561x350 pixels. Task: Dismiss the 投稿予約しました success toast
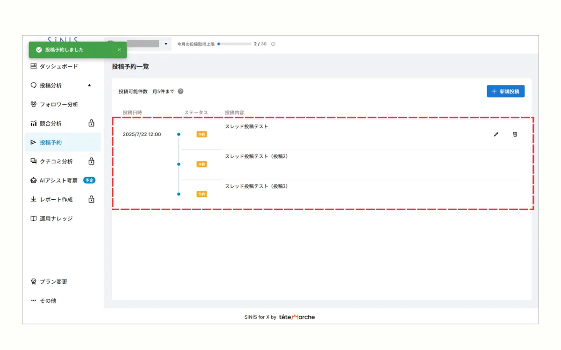coord(119,49)
